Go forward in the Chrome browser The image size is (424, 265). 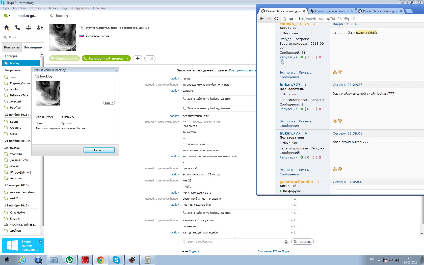click(269, 18)
